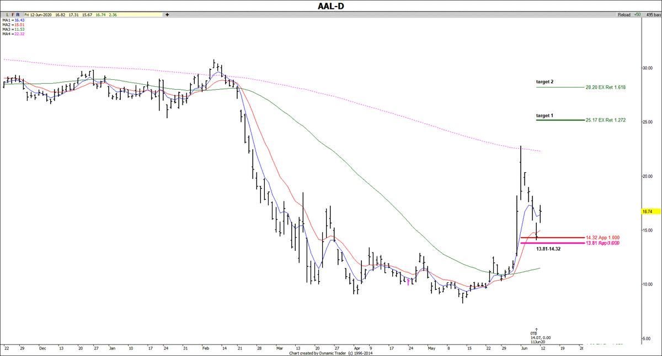Viewport: 662px width, 356px height.
Task: Click the Reload button
Action: coord(624,15)
